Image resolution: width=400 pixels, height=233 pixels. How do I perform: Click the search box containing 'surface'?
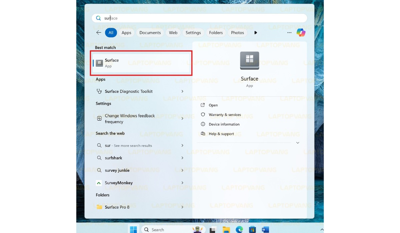[x=199, y=18]
